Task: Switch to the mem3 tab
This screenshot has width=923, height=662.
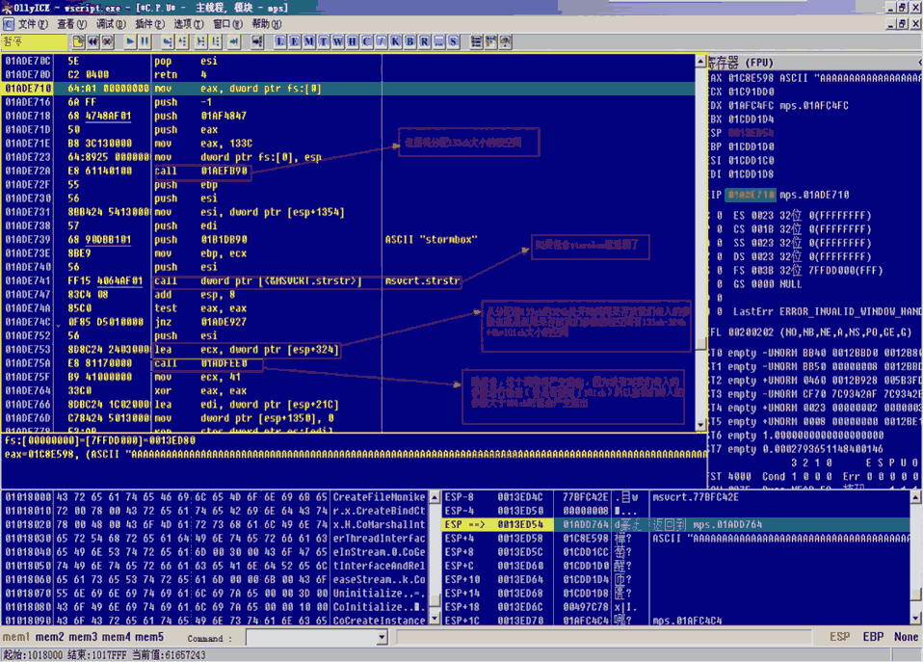Action: 81,637
